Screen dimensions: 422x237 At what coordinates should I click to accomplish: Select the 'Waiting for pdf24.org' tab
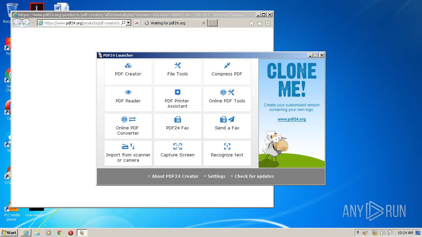point(175,23)
